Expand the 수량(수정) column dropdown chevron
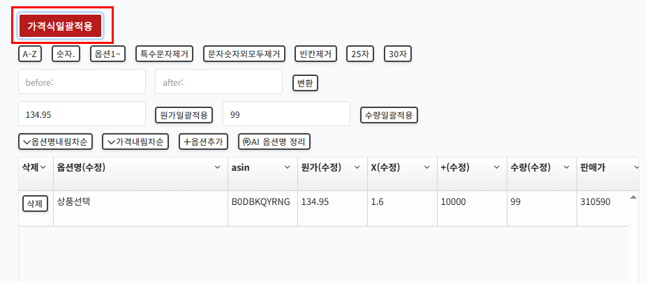Viewport: 647px width, 283px height. click(567, 168)
